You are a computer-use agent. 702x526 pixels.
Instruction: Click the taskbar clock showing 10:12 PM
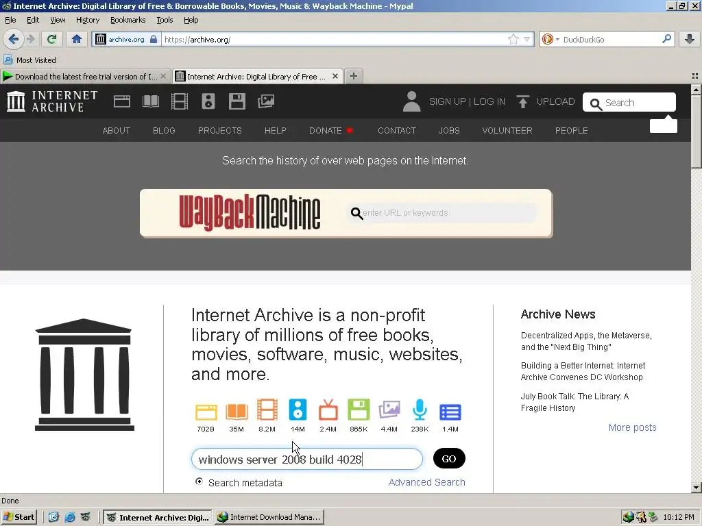[x=679, y=517]
